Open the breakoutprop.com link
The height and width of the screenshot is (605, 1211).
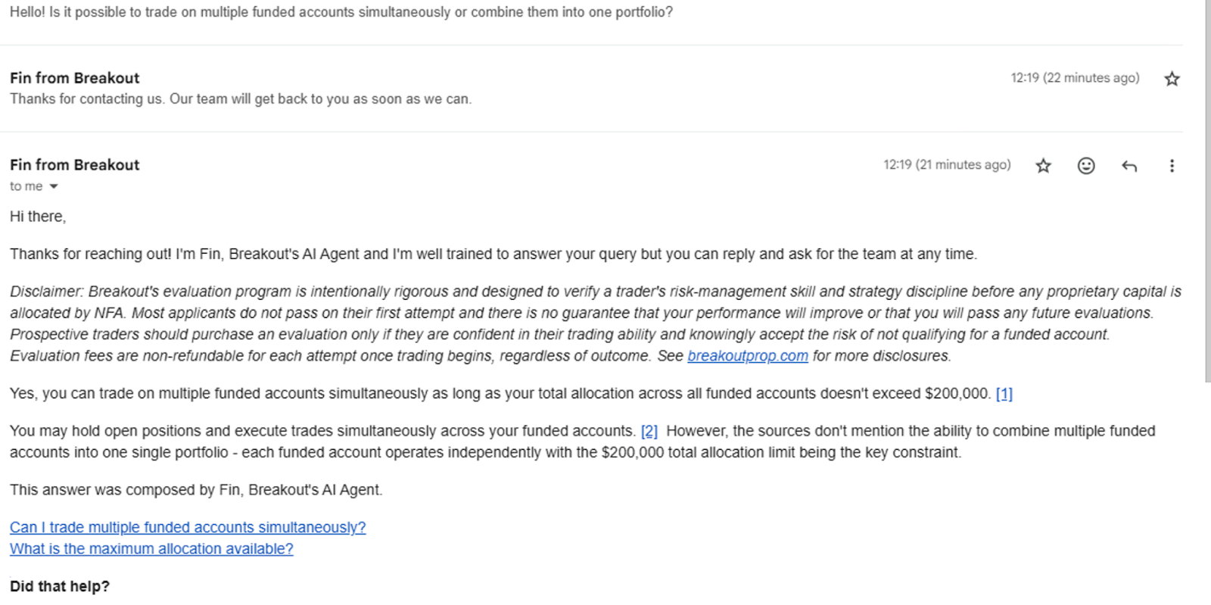[747, 356]
